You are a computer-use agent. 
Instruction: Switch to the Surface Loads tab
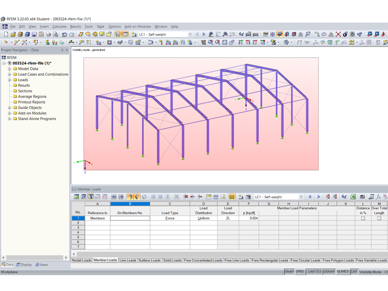[150, 260]
